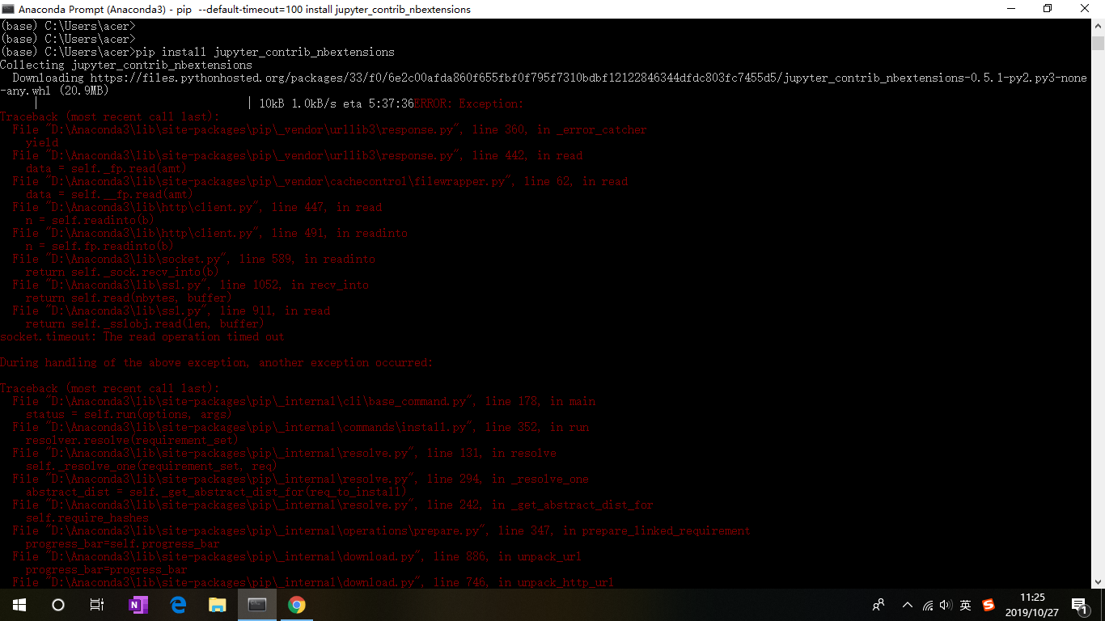Click the scrollbar up arrow
The image size is (1105, 621).
click(1098, 27)
